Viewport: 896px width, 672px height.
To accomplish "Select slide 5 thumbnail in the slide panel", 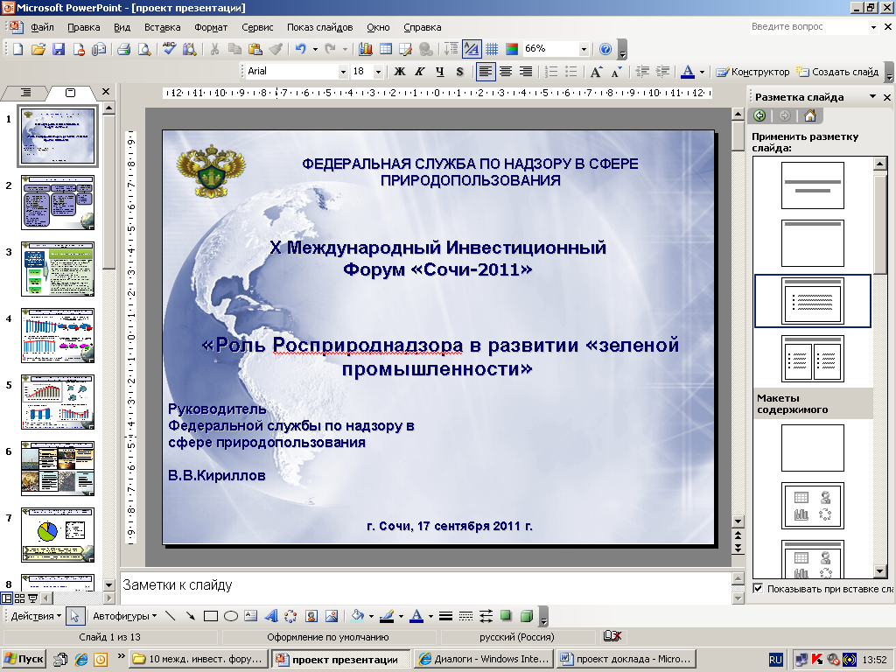I will pos(58,402).
